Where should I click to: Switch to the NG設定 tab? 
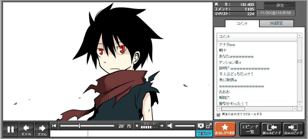pyautogui.click(x=276, y=23)
